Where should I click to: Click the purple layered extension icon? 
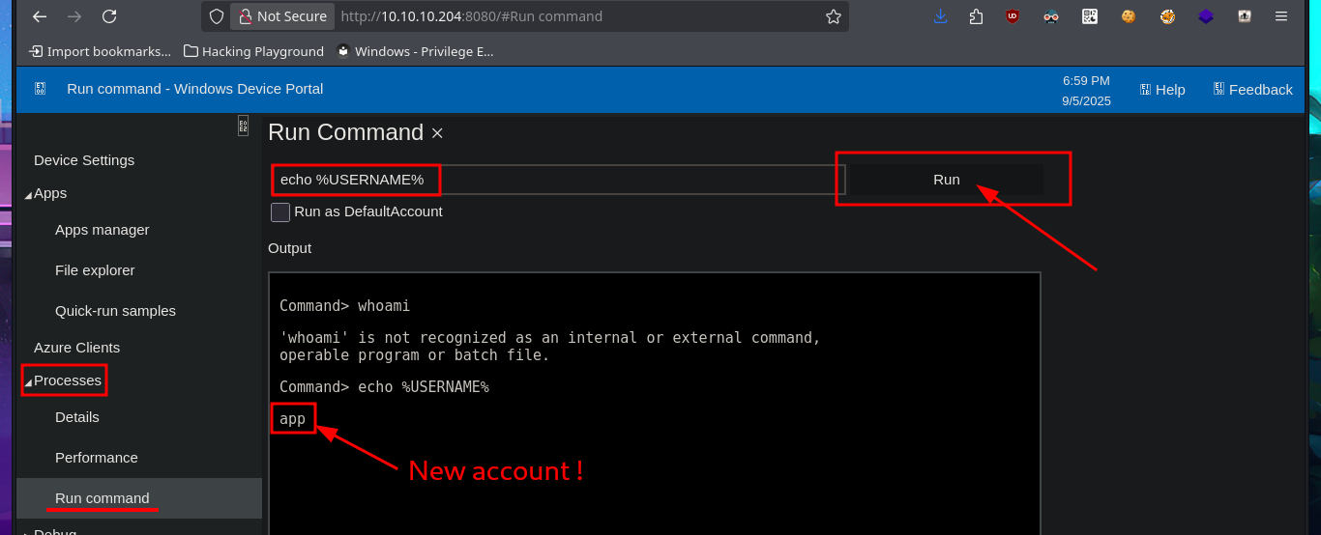pos(1206,16)
